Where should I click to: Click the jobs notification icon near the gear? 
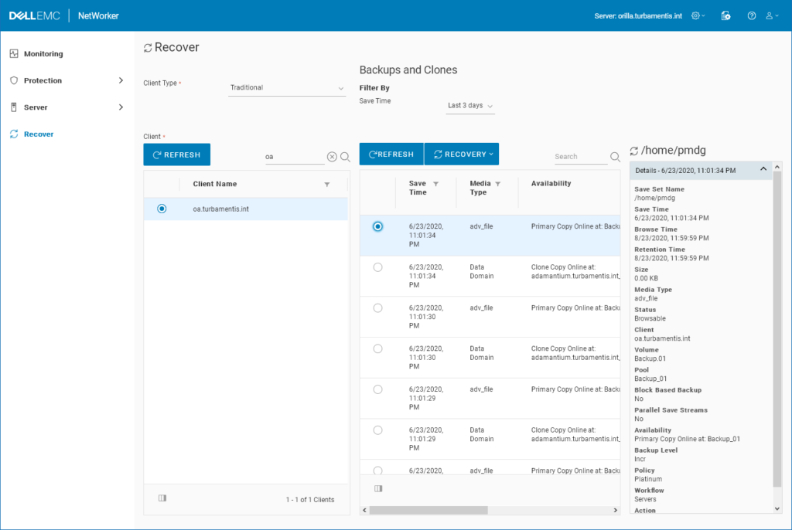[x=725, y=15]
